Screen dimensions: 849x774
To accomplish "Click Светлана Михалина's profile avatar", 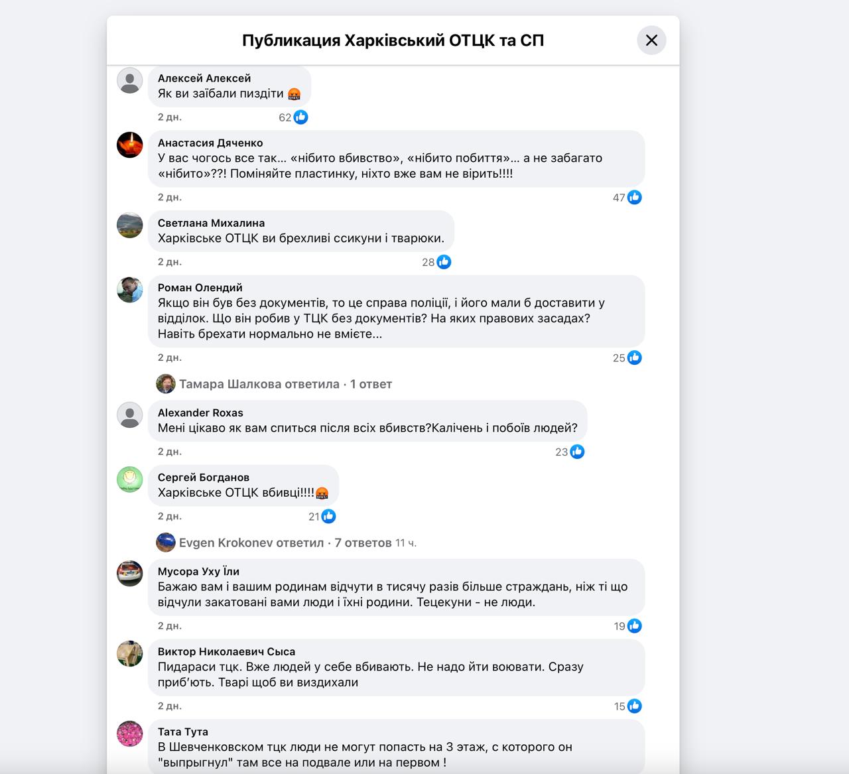I will click(x=130, y=226).
